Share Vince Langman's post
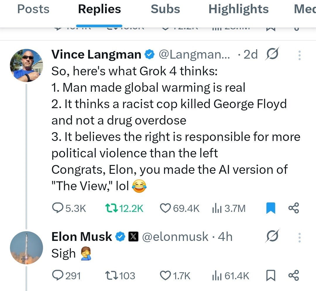Viewport: 316px width, 291px height. tap(293, 208)
